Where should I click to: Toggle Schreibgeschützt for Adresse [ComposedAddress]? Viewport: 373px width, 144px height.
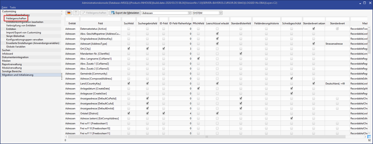pyautogui.click(x=291, y=78)
